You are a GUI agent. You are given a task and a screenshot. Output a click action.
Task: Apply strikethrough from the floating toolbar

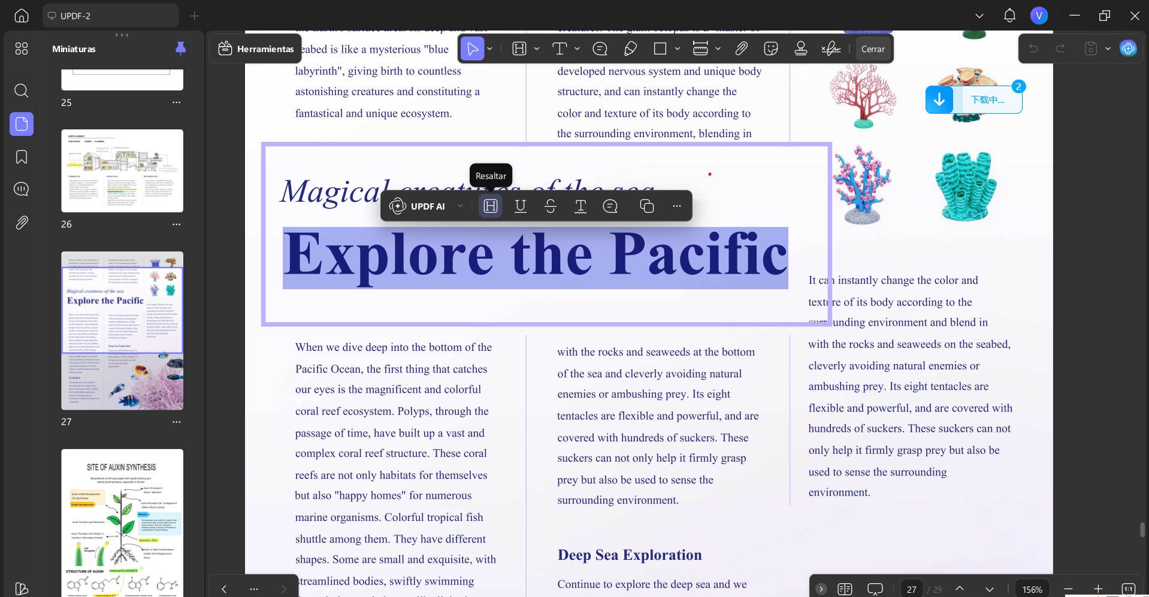click(550, 206)
